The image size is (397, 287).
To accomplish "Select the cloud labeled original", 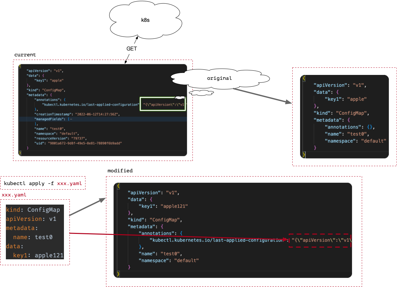I will click(220, 79).
